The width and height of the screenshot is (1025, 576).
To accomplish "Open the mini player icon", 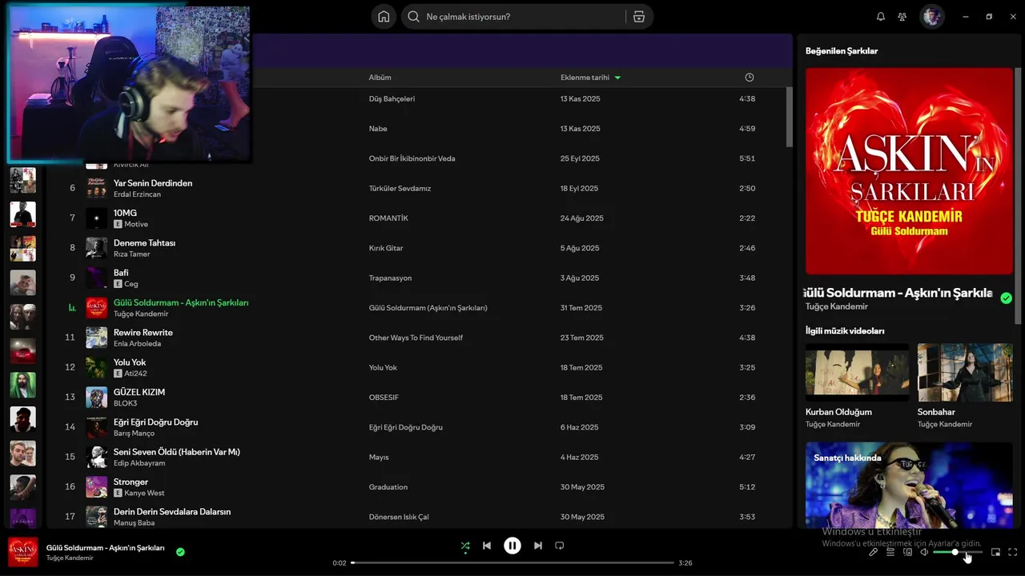I will (x=995, y=552).
